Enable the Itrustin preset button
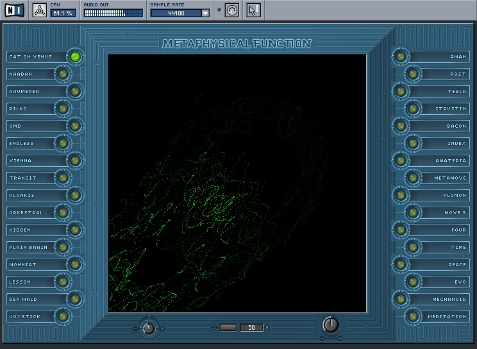 413,108
